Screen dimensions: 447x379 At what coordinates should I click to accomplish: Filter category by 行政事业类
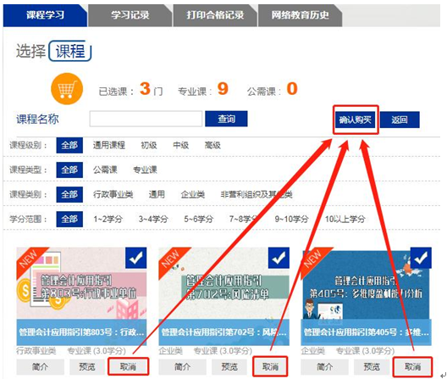coord(113,194)
